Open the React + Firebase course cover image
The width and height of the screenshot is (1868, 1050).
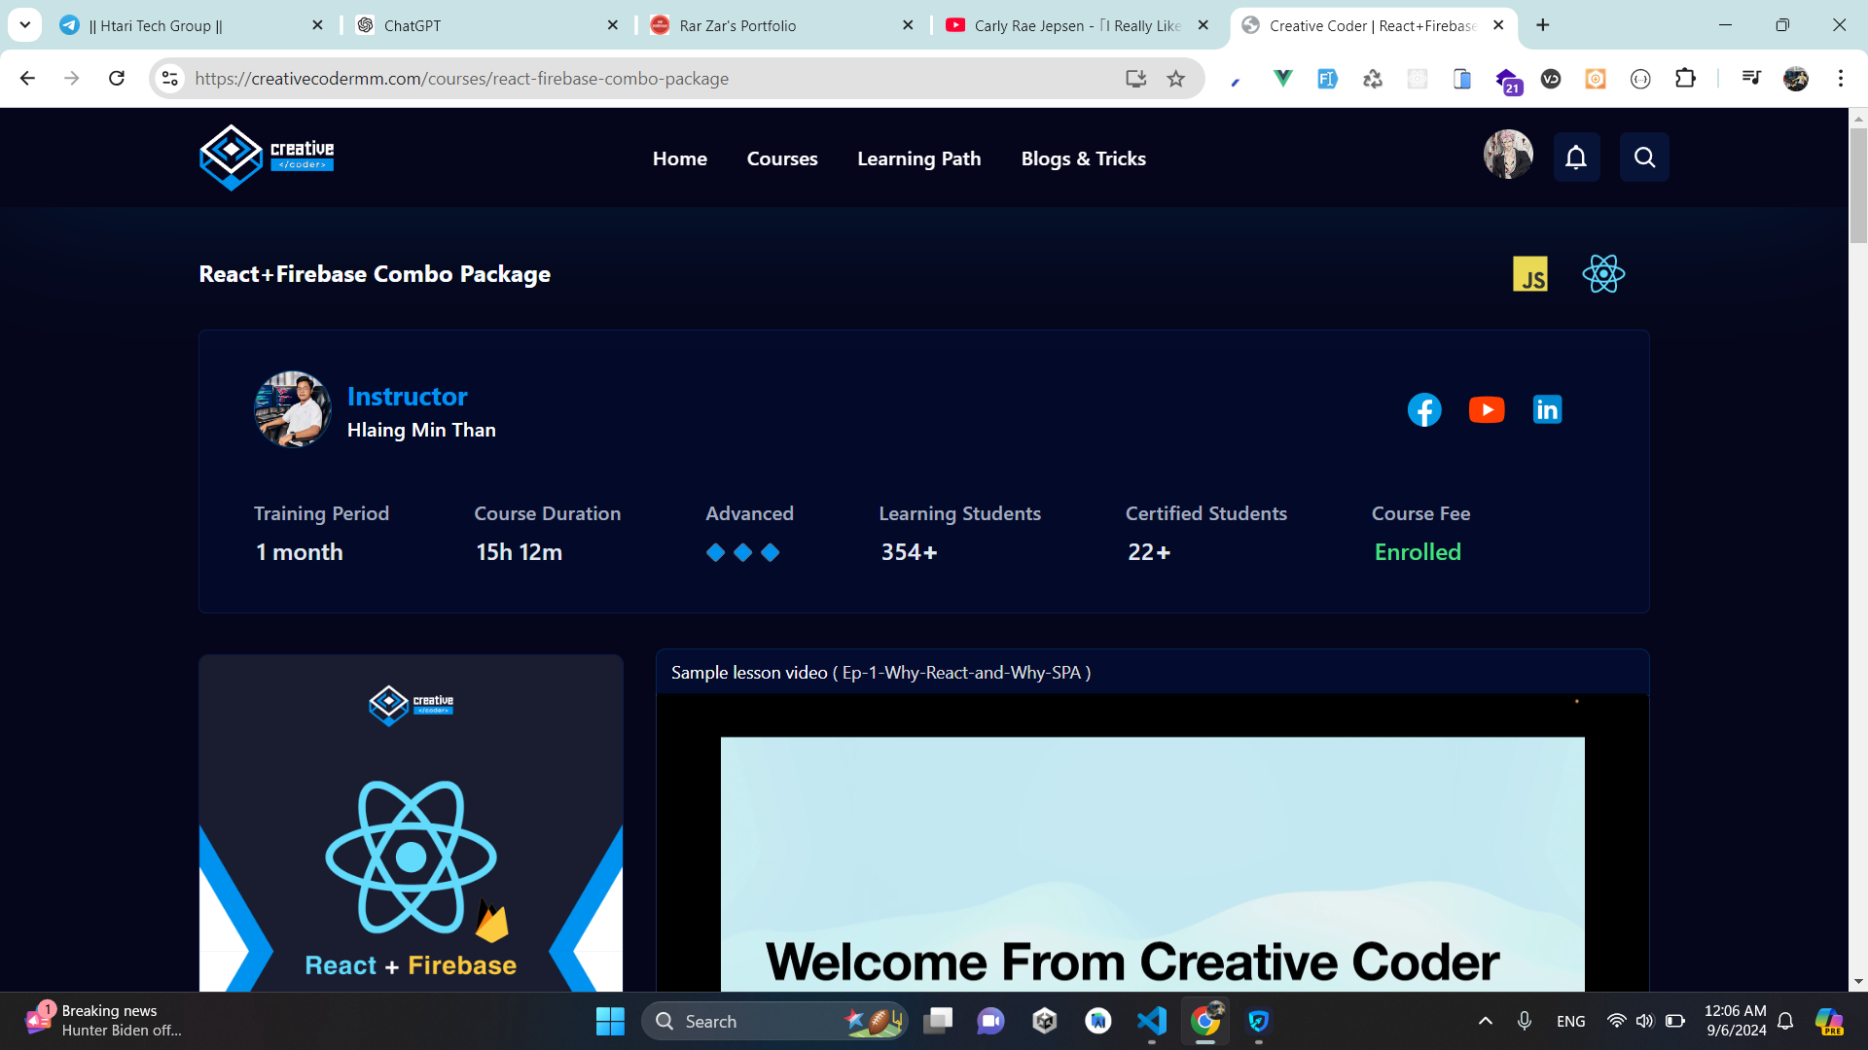pos(411,822)
